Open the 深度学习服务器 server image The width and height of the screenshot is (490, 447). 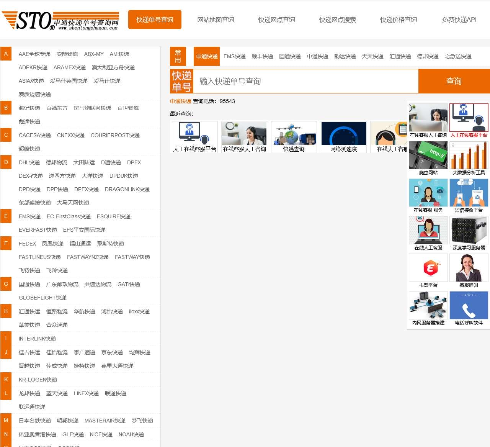[469, 230]
